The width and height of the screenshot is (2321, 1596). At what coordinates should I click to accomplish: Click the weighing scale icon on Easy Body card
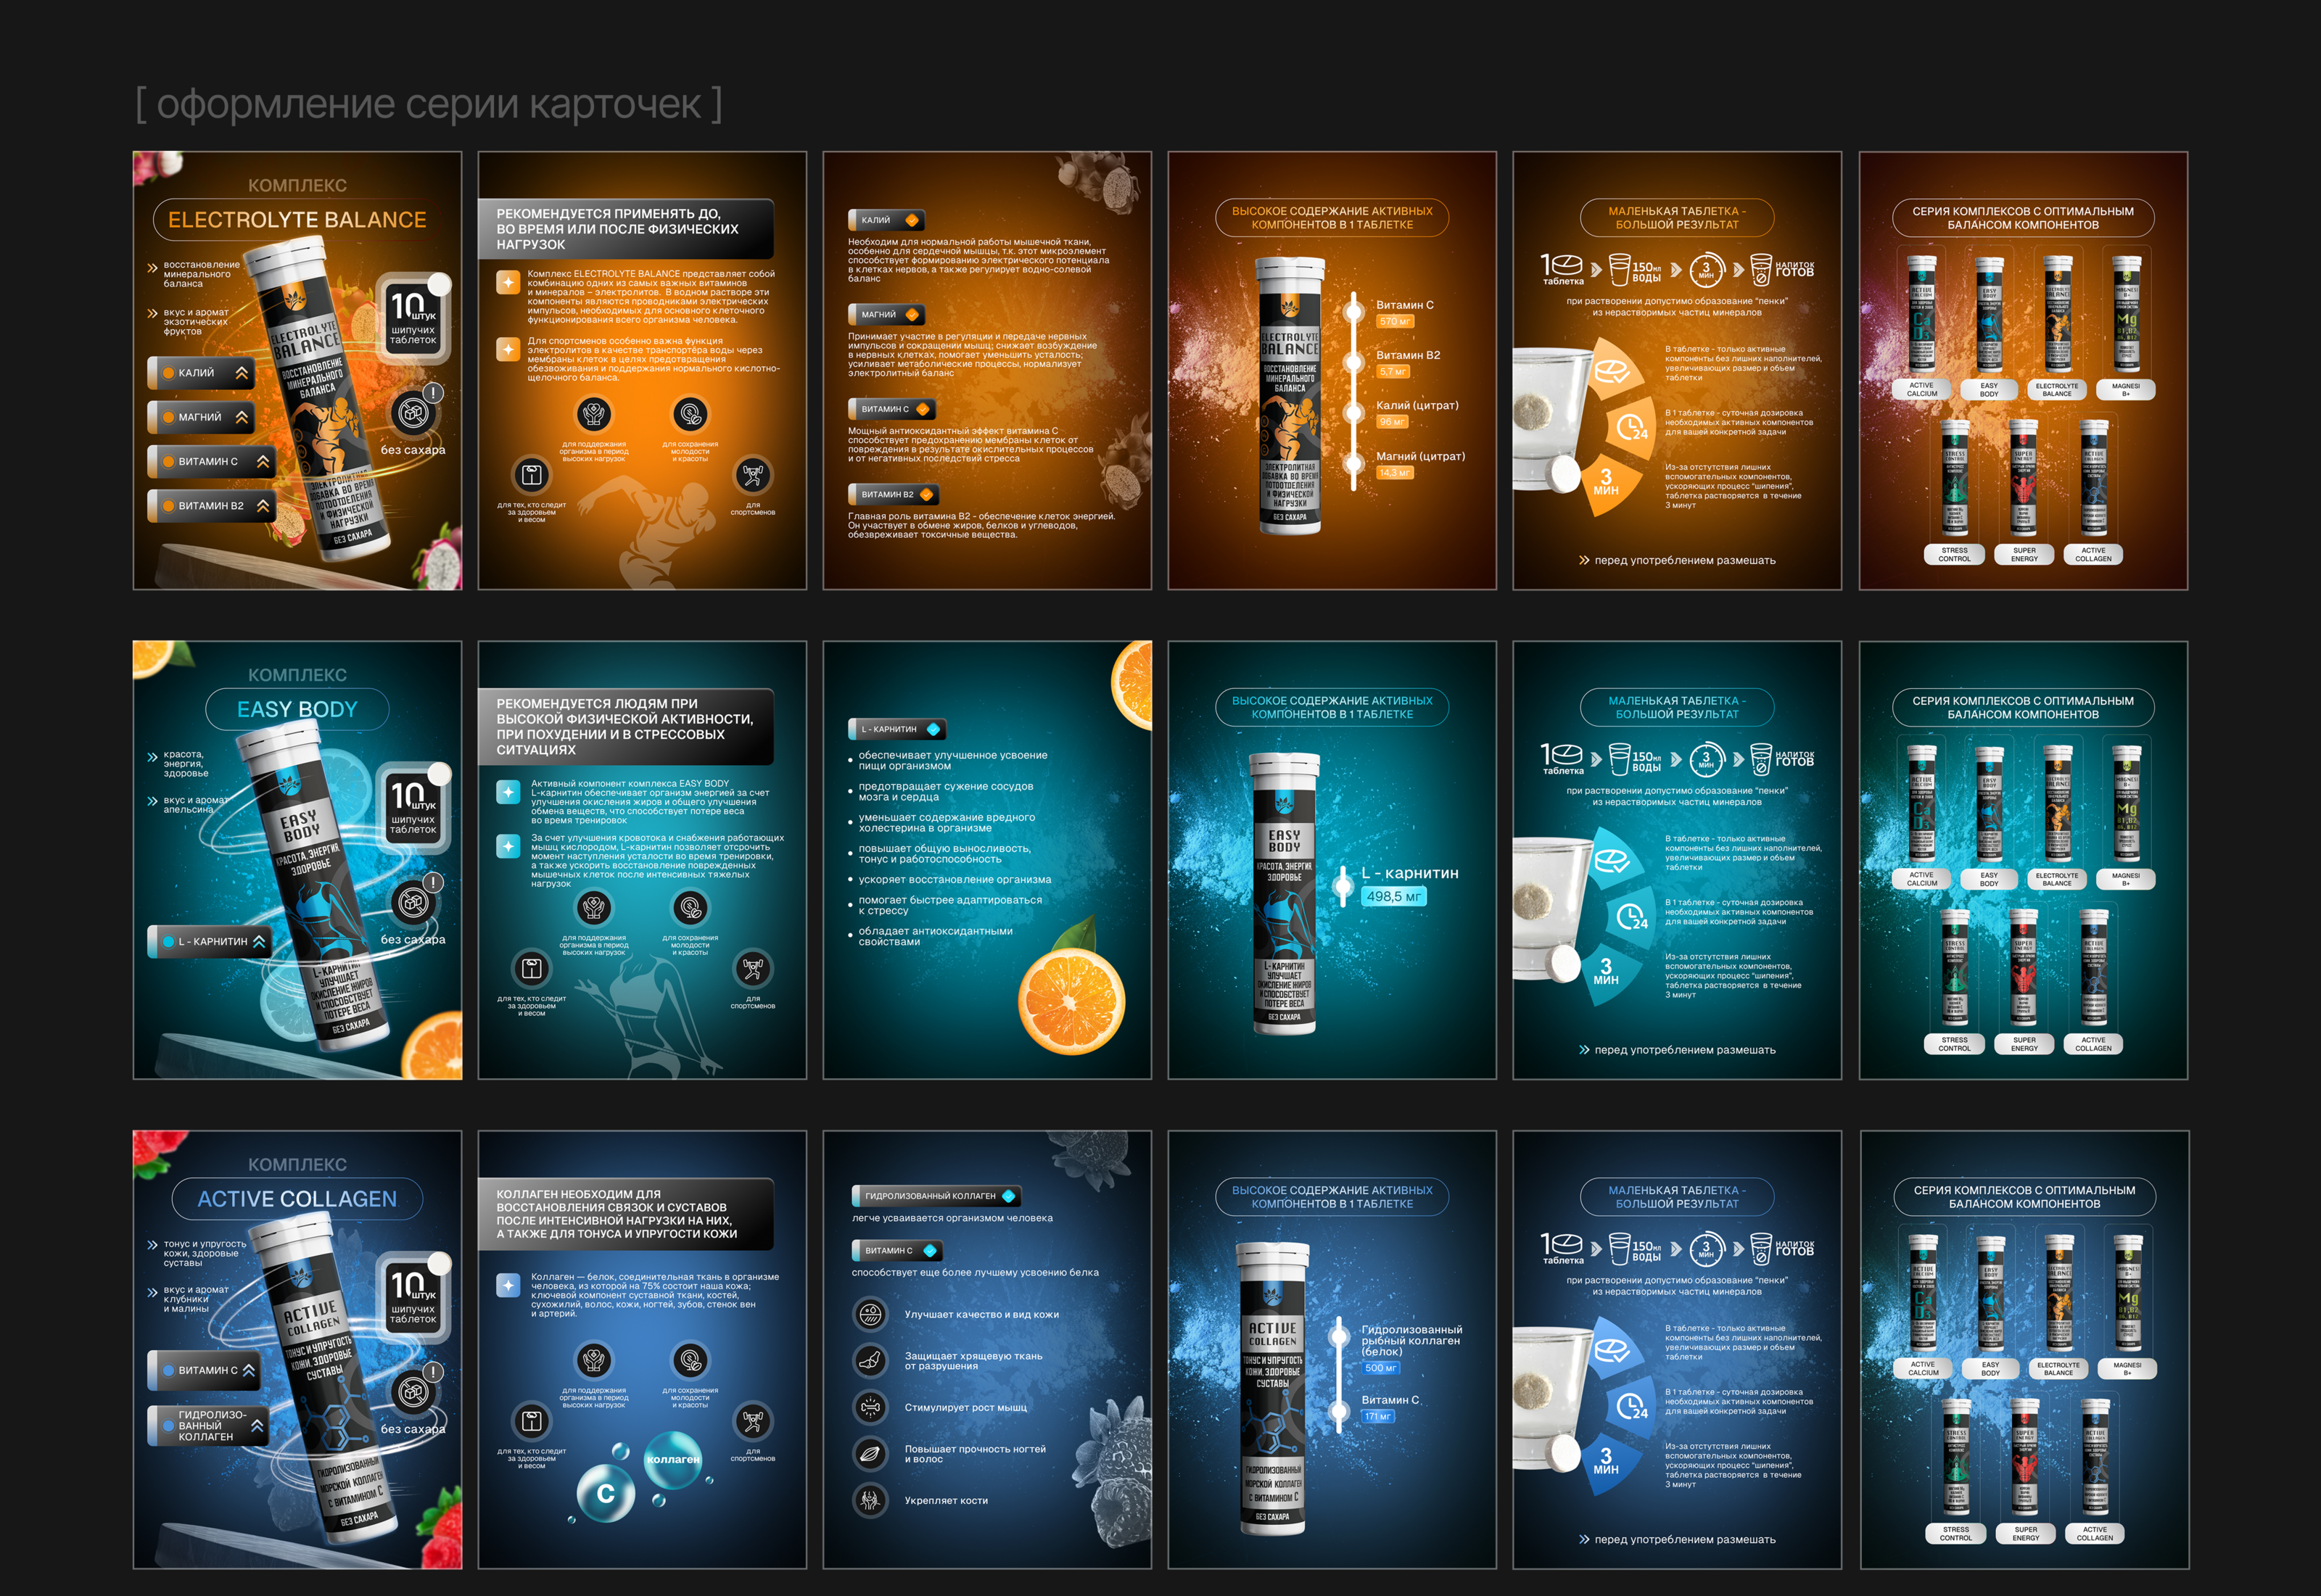pos(531,968)
